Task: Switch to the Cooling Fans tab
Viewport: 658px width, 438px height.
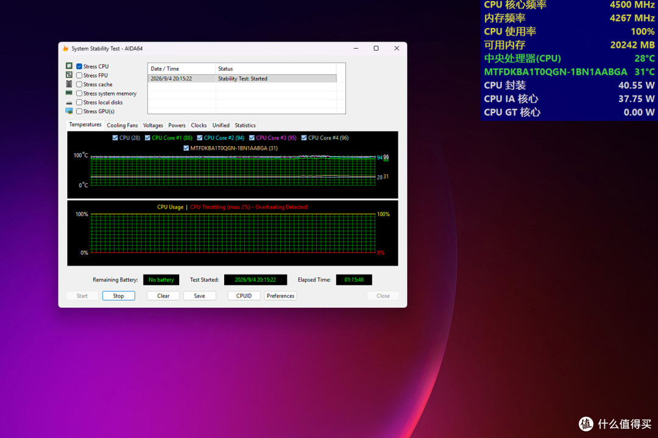Action: coord(122,125)
